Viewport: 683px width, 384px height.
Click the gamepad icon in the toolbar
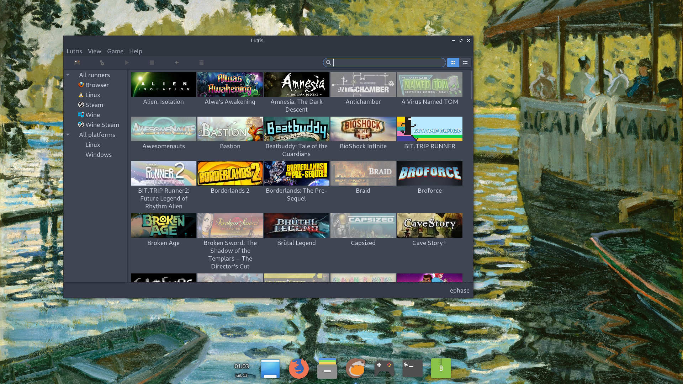(77, 63)
